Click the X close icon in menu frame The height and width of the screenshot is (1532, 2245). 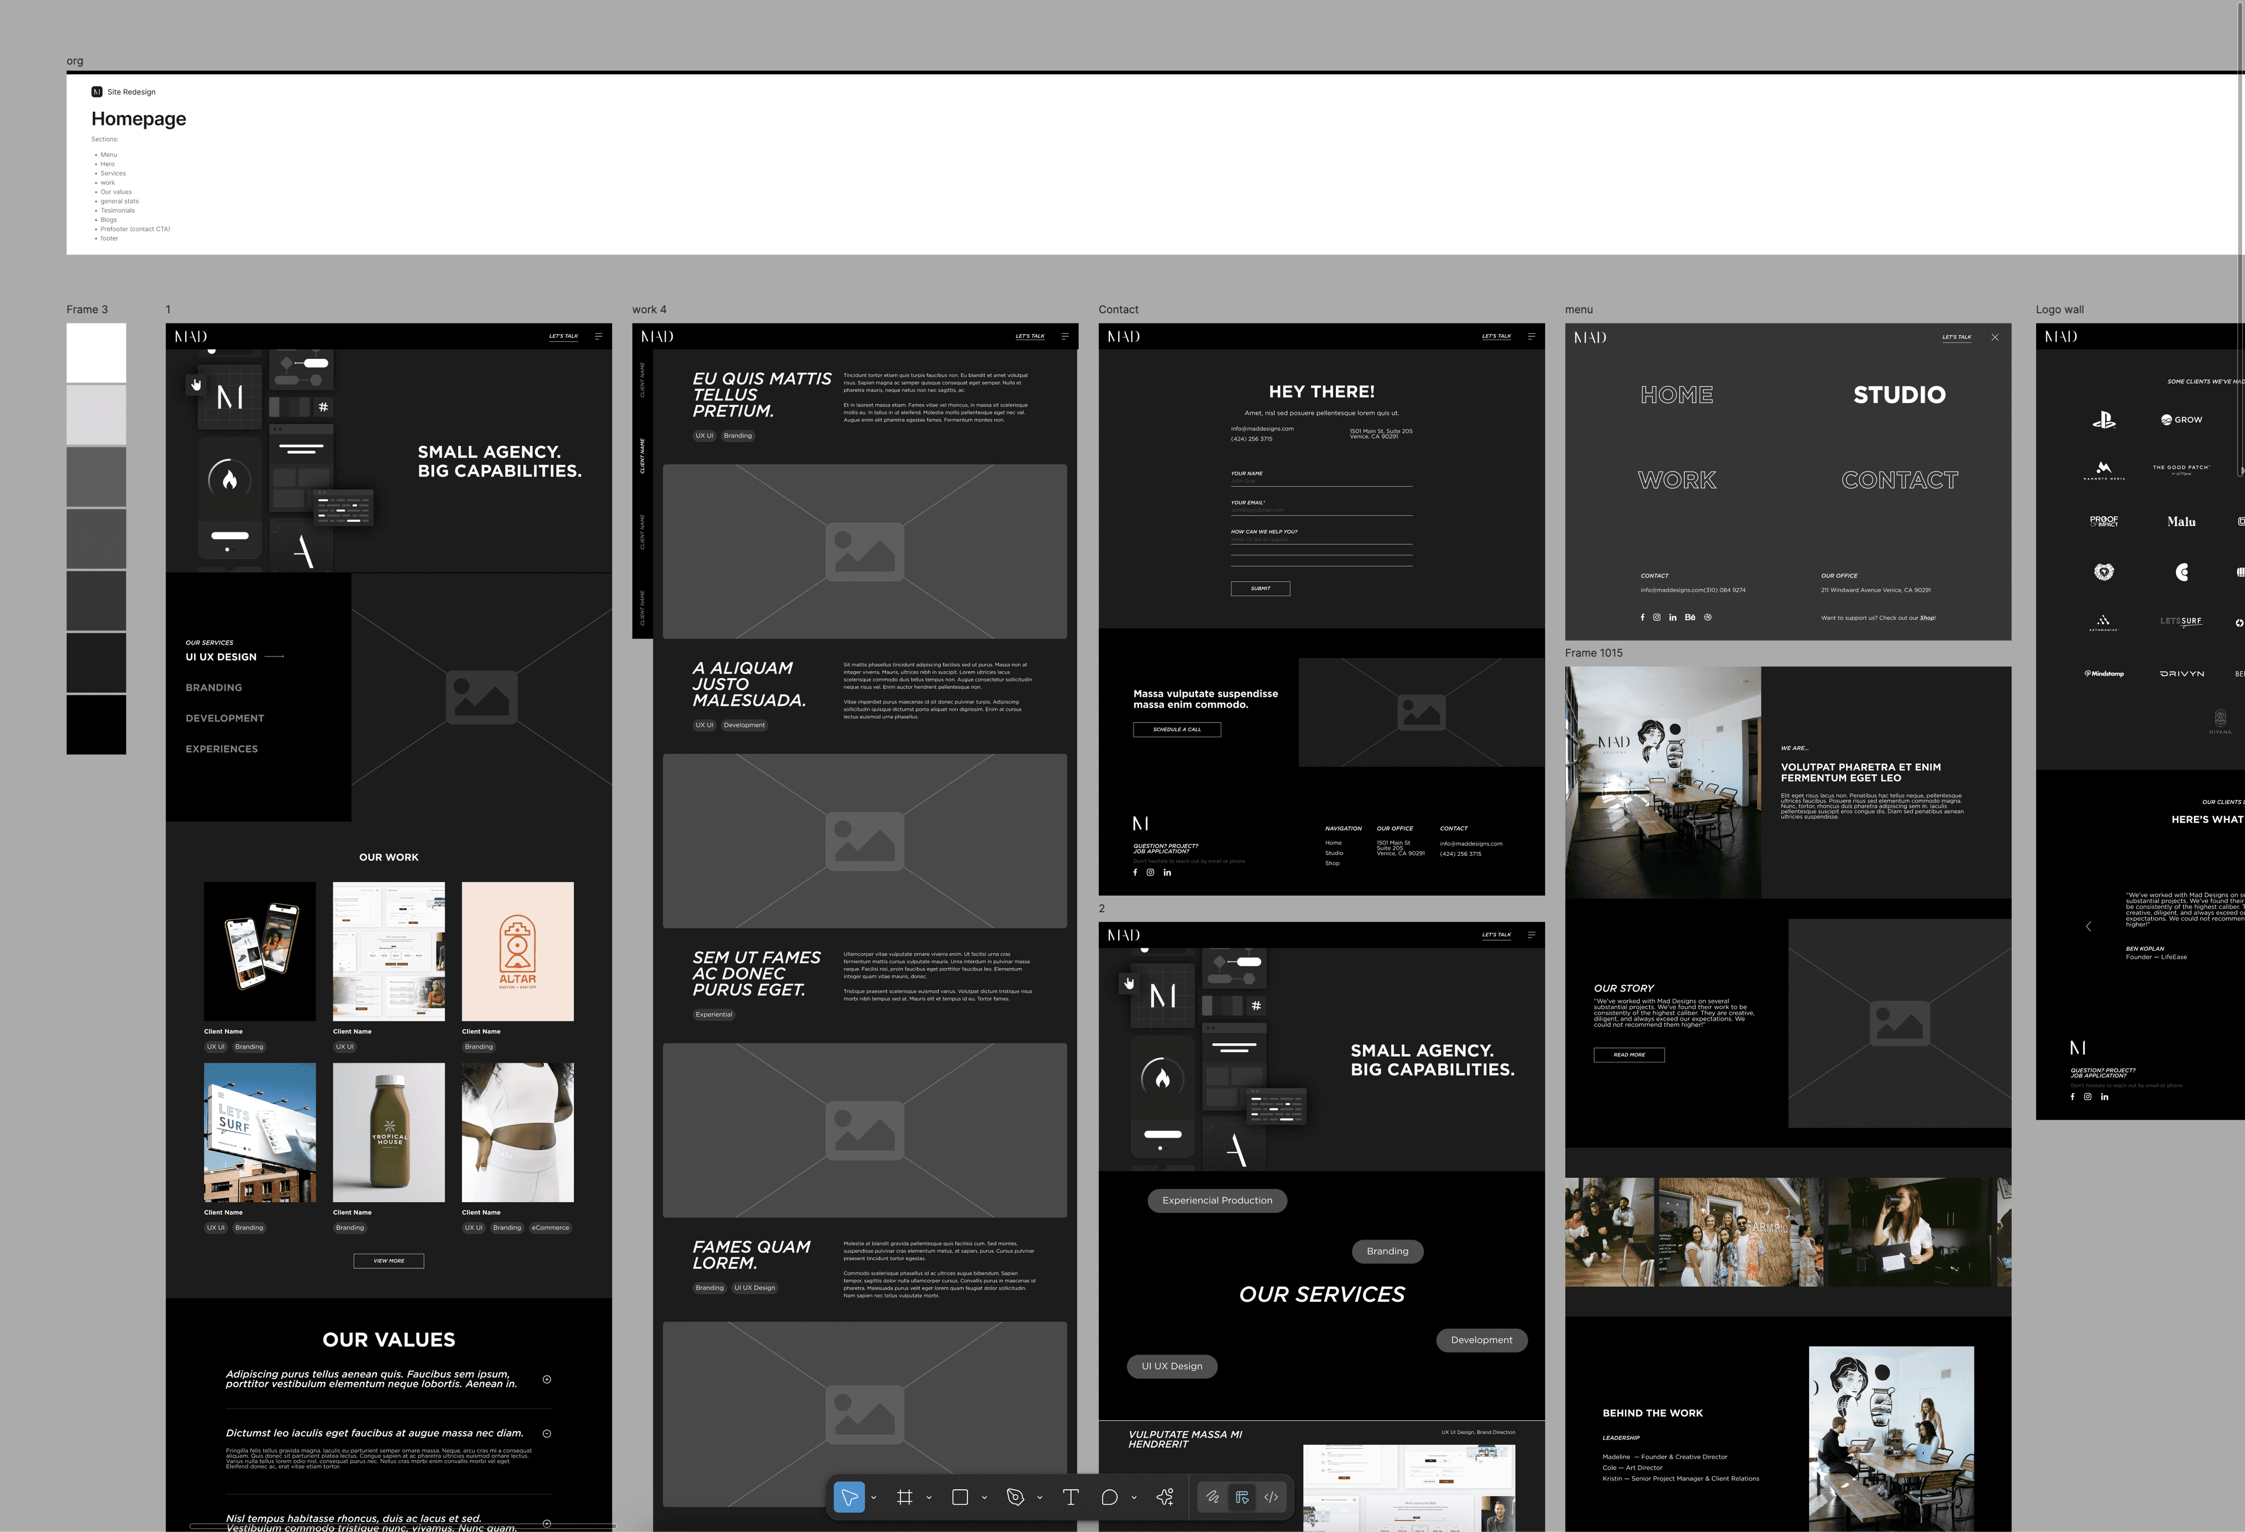(x=1994, y=337)
